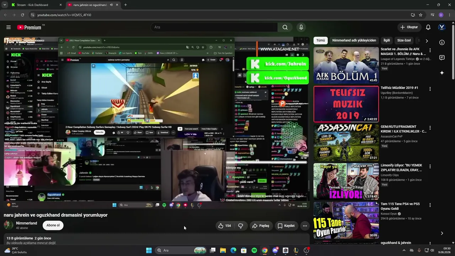This screenshot has height=256, width=455.
Task: Open the weather widget on taskbar
Action: tap(16, 250)
